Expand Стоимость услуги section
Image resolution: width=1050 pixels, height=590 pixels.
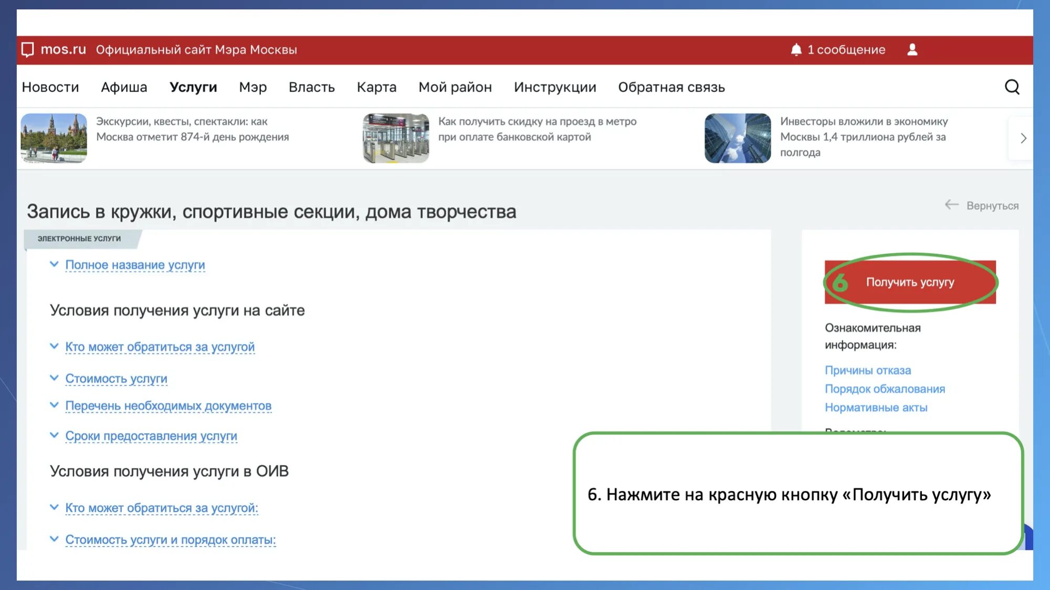click(x=116, y=379)
